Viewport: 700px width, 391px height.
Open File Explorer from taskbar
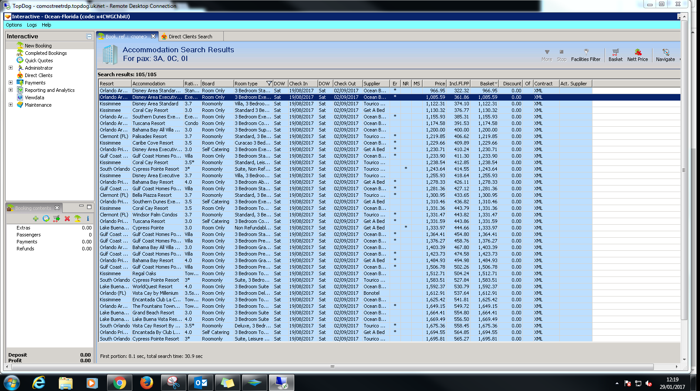[66, 383]
